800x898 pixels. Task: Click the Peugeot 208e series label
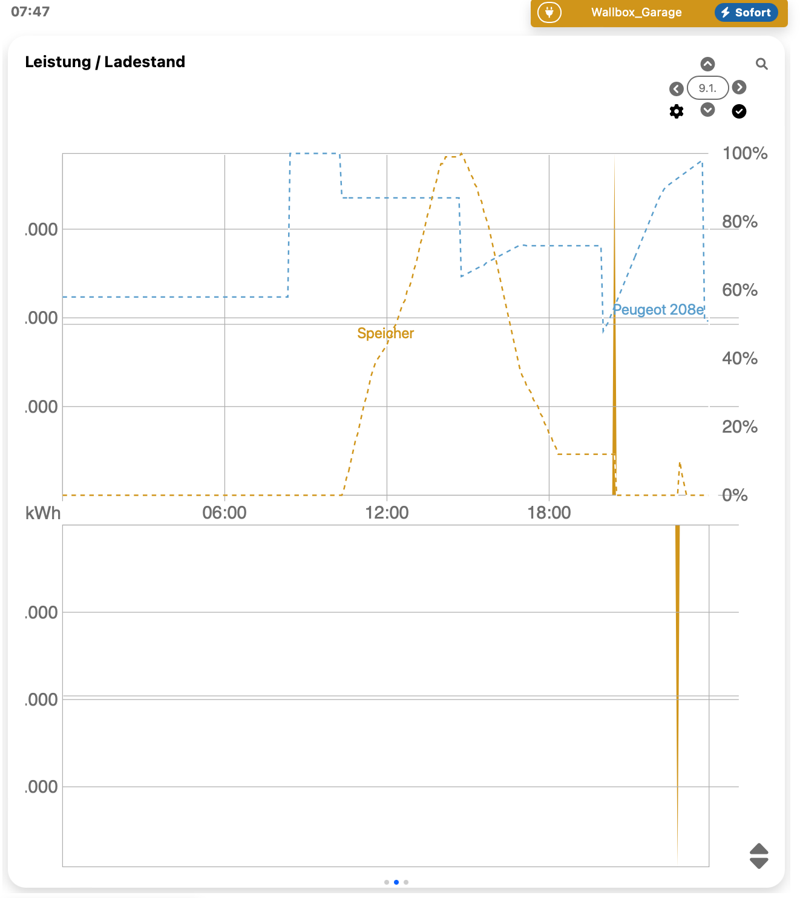point(658,310)
